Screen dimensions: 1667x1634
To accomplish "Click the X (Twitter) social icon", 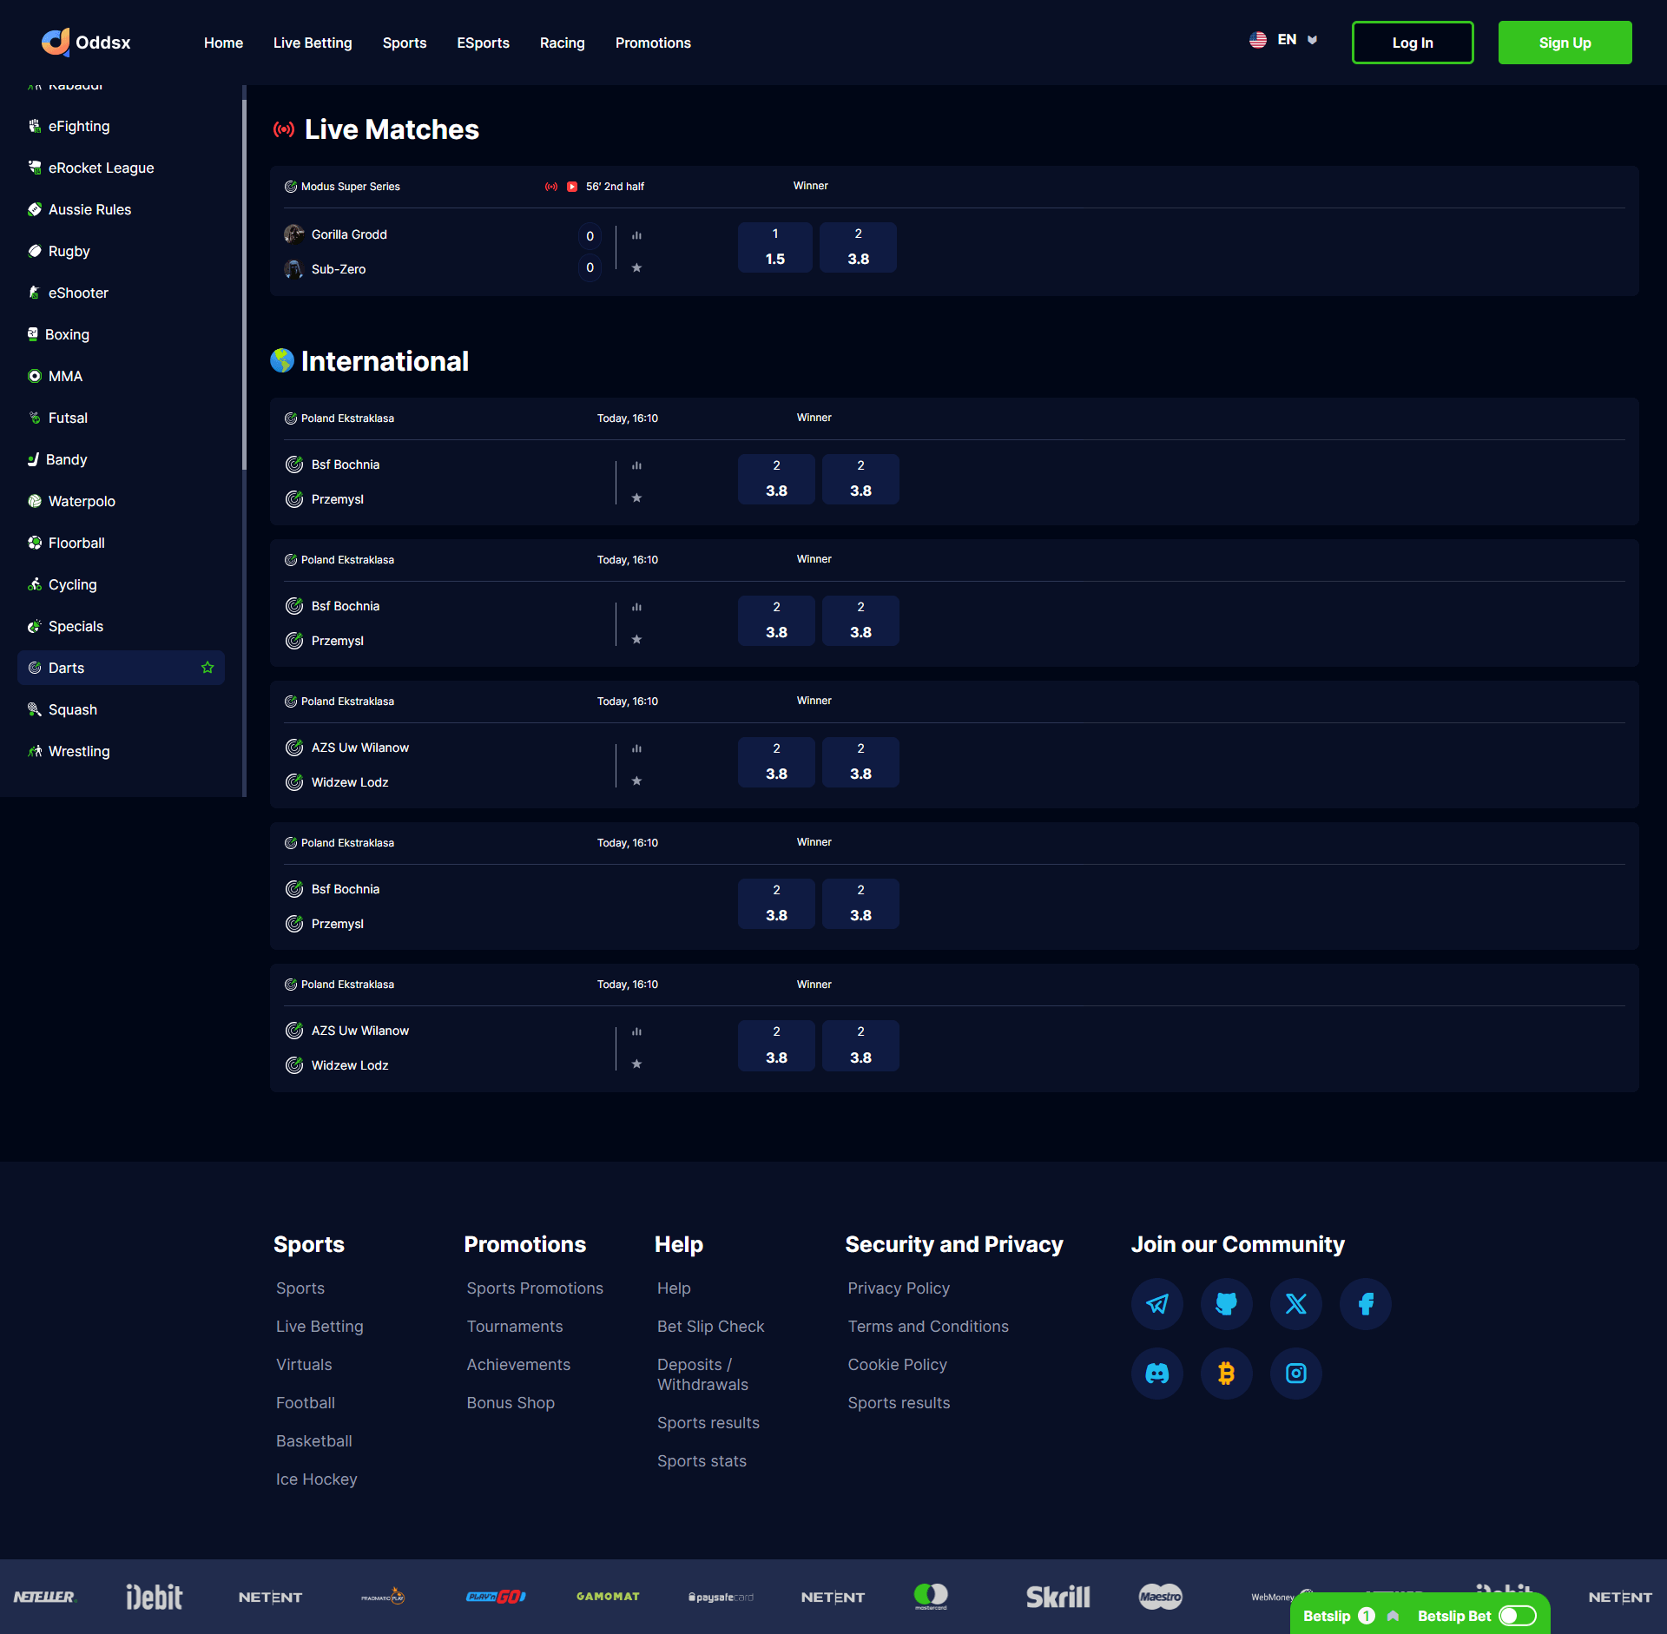I will (x=1295, y=1303).
